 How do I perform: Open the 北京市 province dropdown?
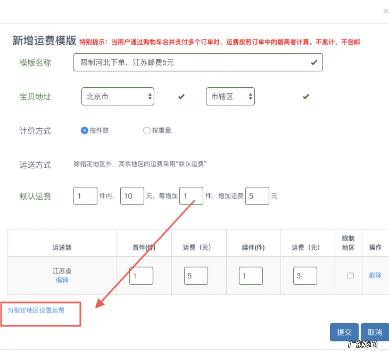click(x=118, y=96)
